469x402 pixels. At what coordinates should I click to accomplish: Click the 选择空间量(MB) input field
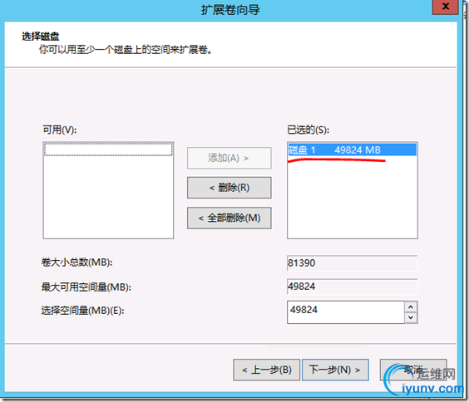click(x=346, y=312)
